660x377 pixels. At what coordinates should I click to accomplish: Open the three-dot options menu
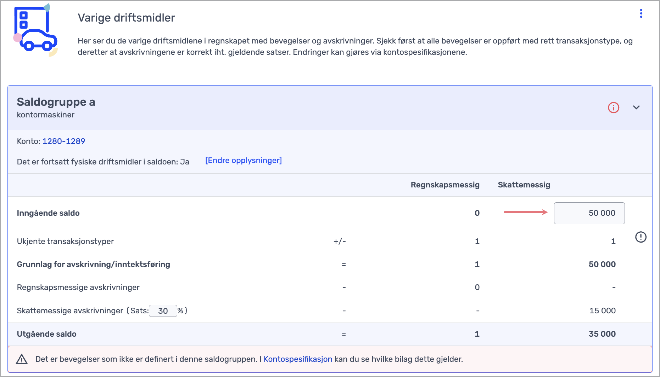[641, 13]
